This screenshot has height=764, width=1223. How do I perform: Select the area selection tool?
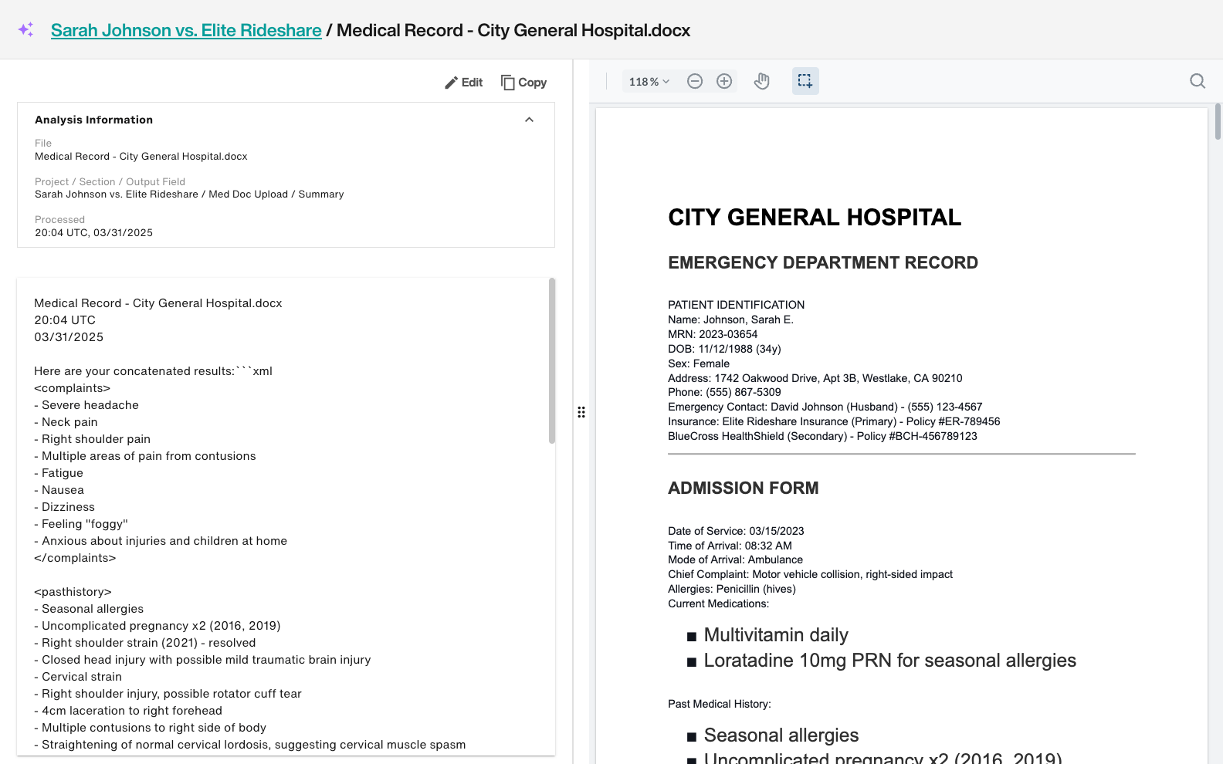coord(805,81)
